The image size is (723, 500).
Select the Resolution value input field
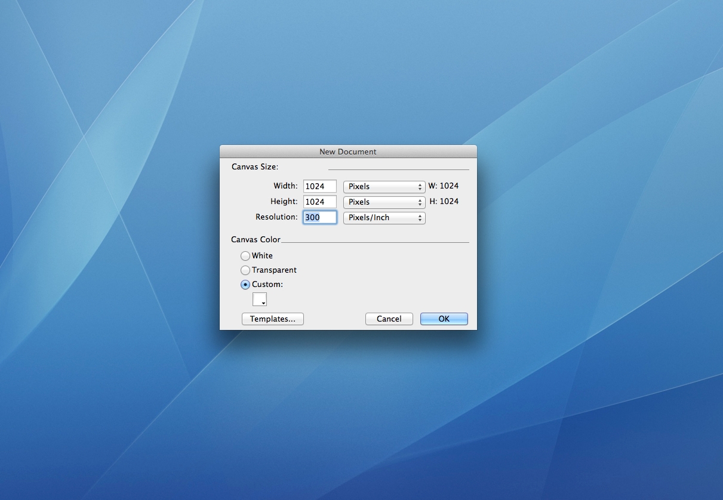(319, 218)
